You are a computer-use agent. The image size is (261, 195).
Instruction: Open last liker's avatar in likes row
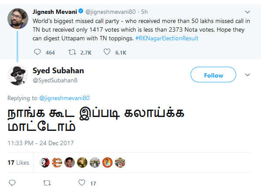[x=120, y=162]
